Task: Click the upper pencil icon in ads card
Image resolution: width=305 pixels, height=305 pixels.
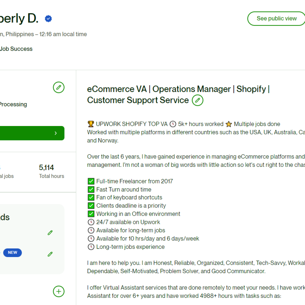Action: tap(50, 233)
